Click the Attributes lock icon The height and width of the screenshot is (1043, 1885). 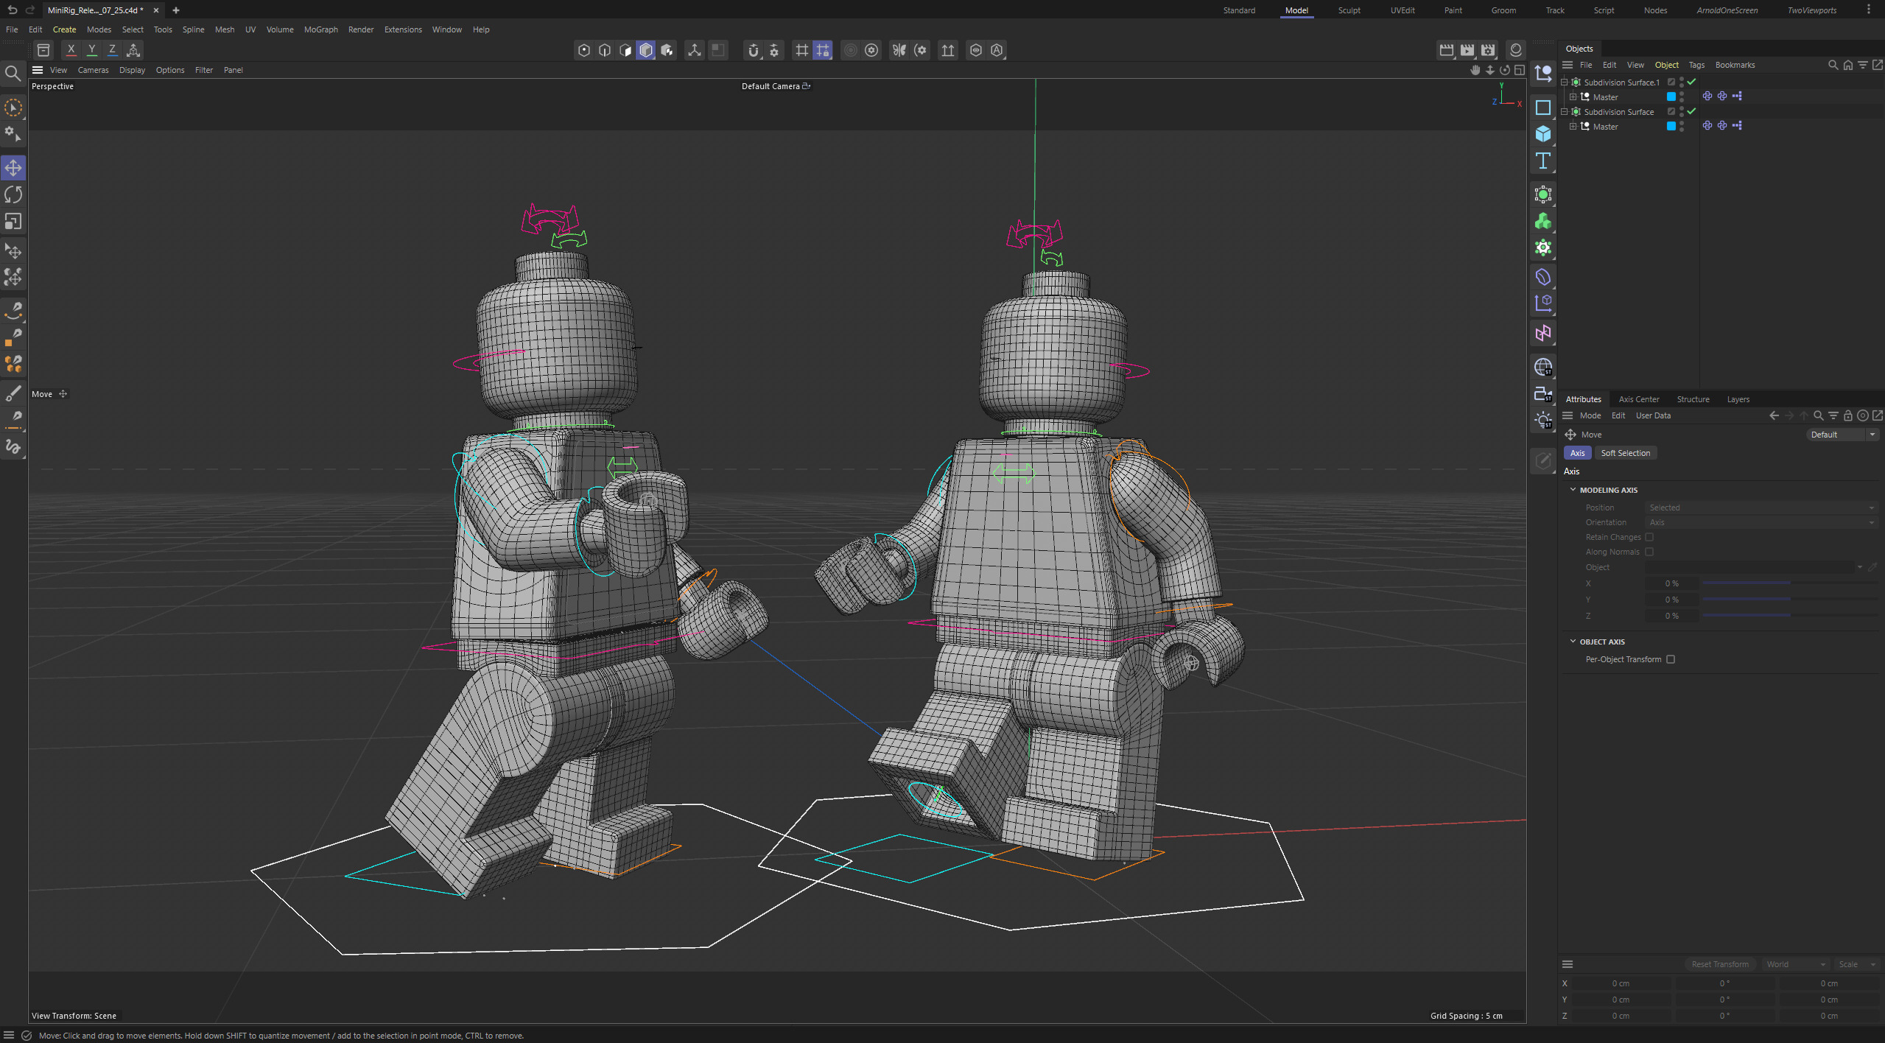coord(1848,415)
